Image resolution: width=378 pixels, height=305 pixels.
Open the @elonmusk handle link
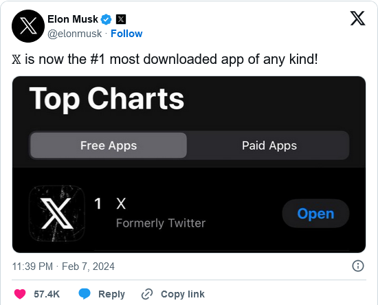tap(74, 34)
